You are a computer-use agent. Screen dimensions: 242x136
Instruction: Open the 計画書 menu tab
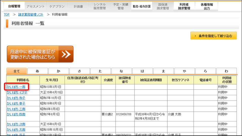pos(78,7)
